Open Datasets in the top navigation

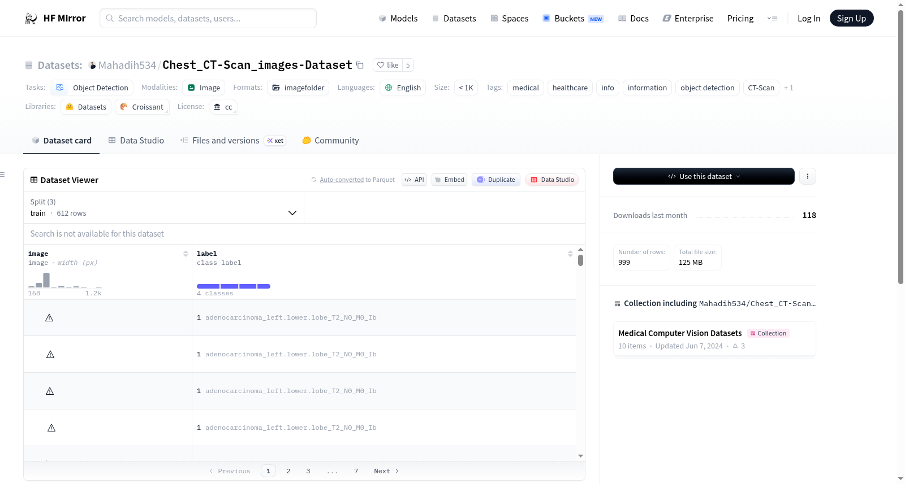[454, 18]
